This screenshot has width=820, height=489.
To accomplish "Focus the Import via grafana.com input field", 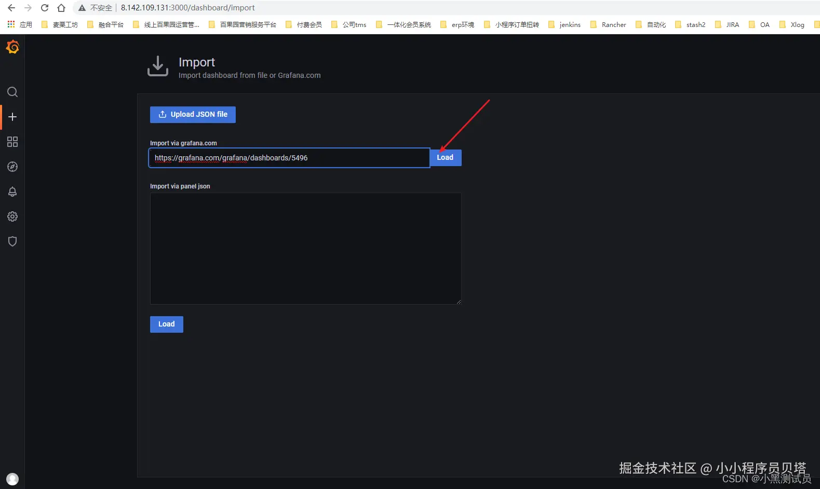I will pyautogui.click(x=289, y=158).
